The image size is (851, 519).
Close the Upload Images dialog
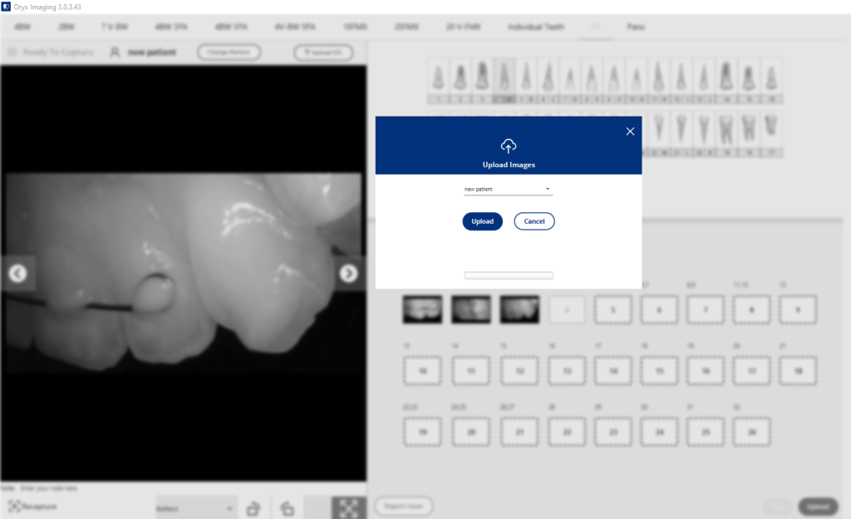[x=630, y=131]
